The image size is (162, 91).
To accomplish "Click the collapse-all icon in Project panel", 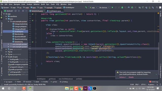I will [x=19, y=11].
